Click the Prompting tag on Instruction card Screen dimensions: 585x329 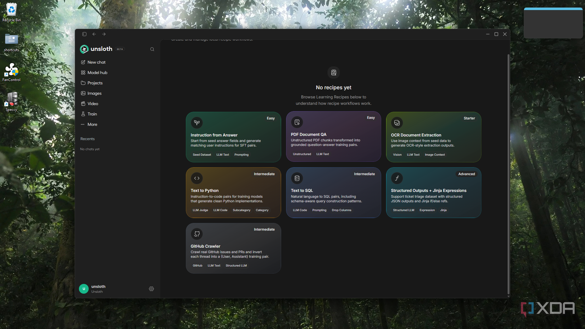point(241,155)
